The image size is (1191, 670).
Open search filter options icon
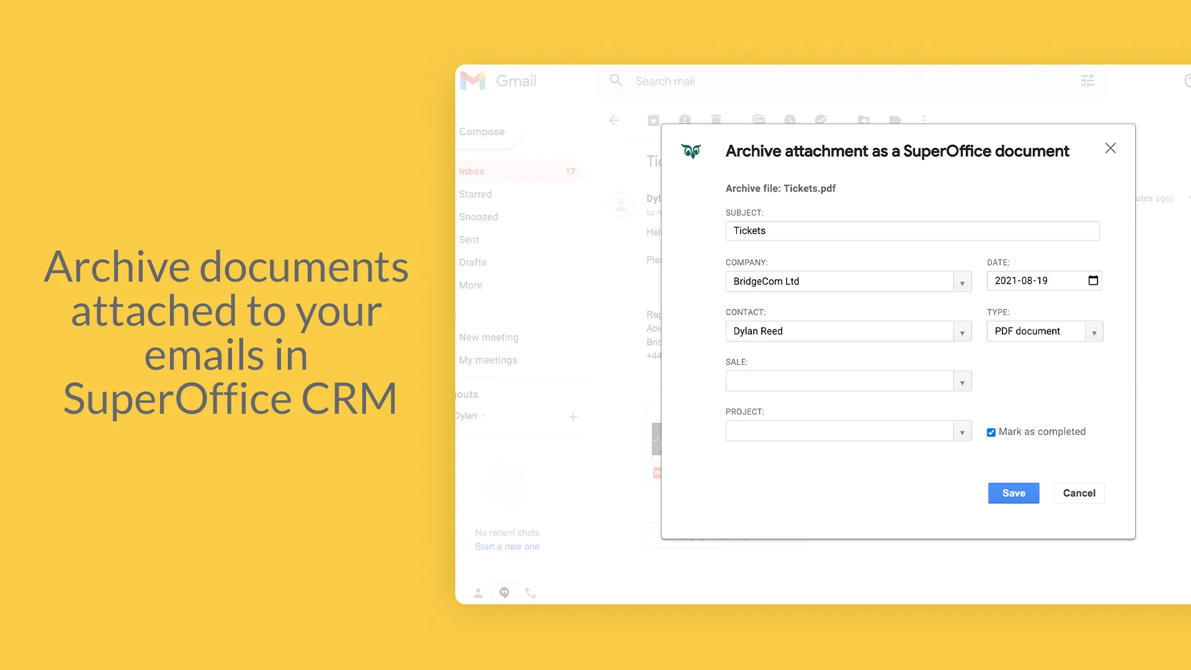(x=1087, y=81)
